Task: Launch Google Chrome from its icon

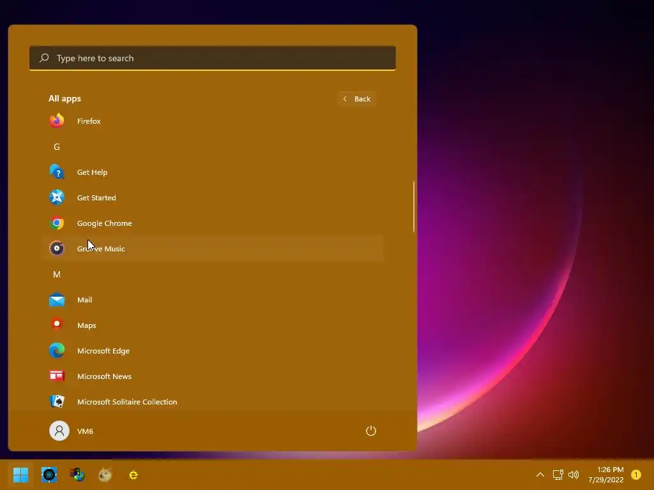Action: coord(57,223)
